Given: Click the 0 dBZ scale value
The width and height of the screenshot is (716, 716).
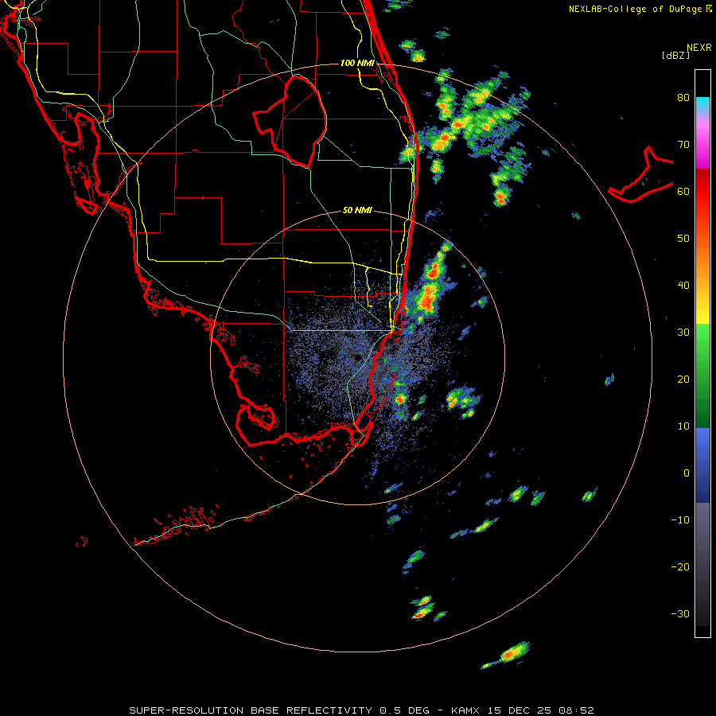Looking at the screenshot, I should [x=687, y=473].
